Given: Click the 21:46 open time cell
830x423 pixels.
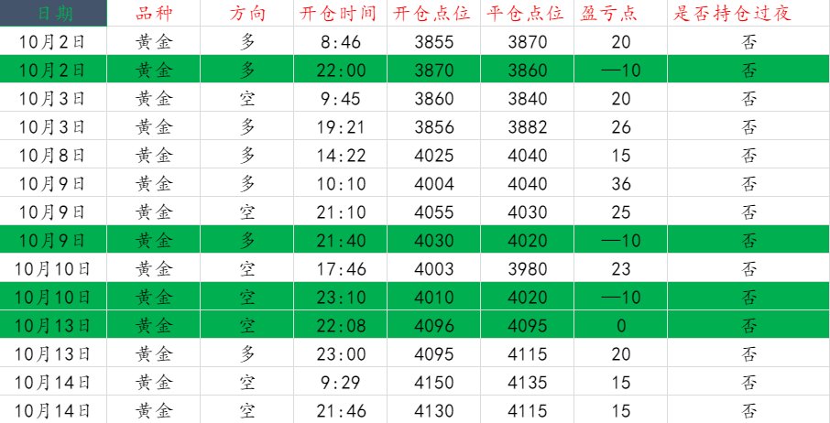Looking at the screenshot, I should (338, 410).
